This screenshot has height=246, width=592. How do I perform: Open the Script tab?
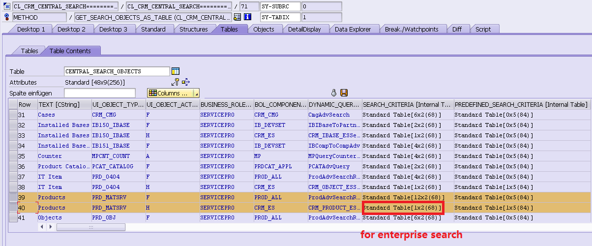pos(483,29)
